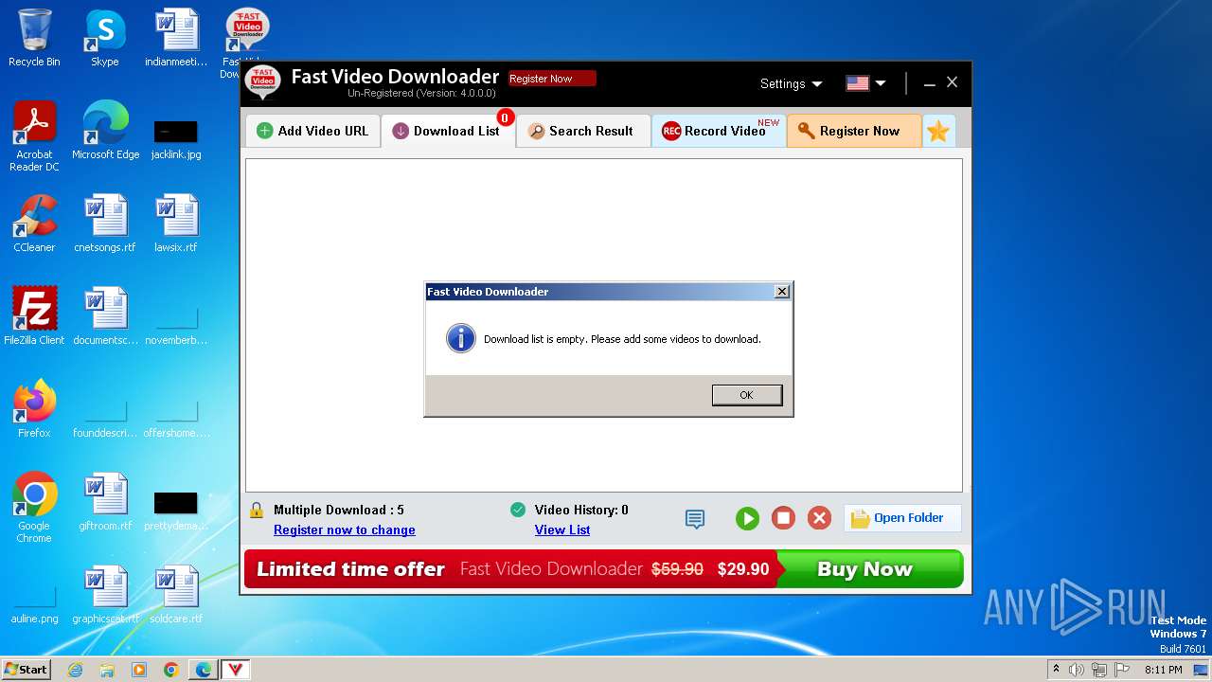Select the cnetsongs.rtf desktop file
Viewport: 1212px width, 682px height.
click(105, 224)
